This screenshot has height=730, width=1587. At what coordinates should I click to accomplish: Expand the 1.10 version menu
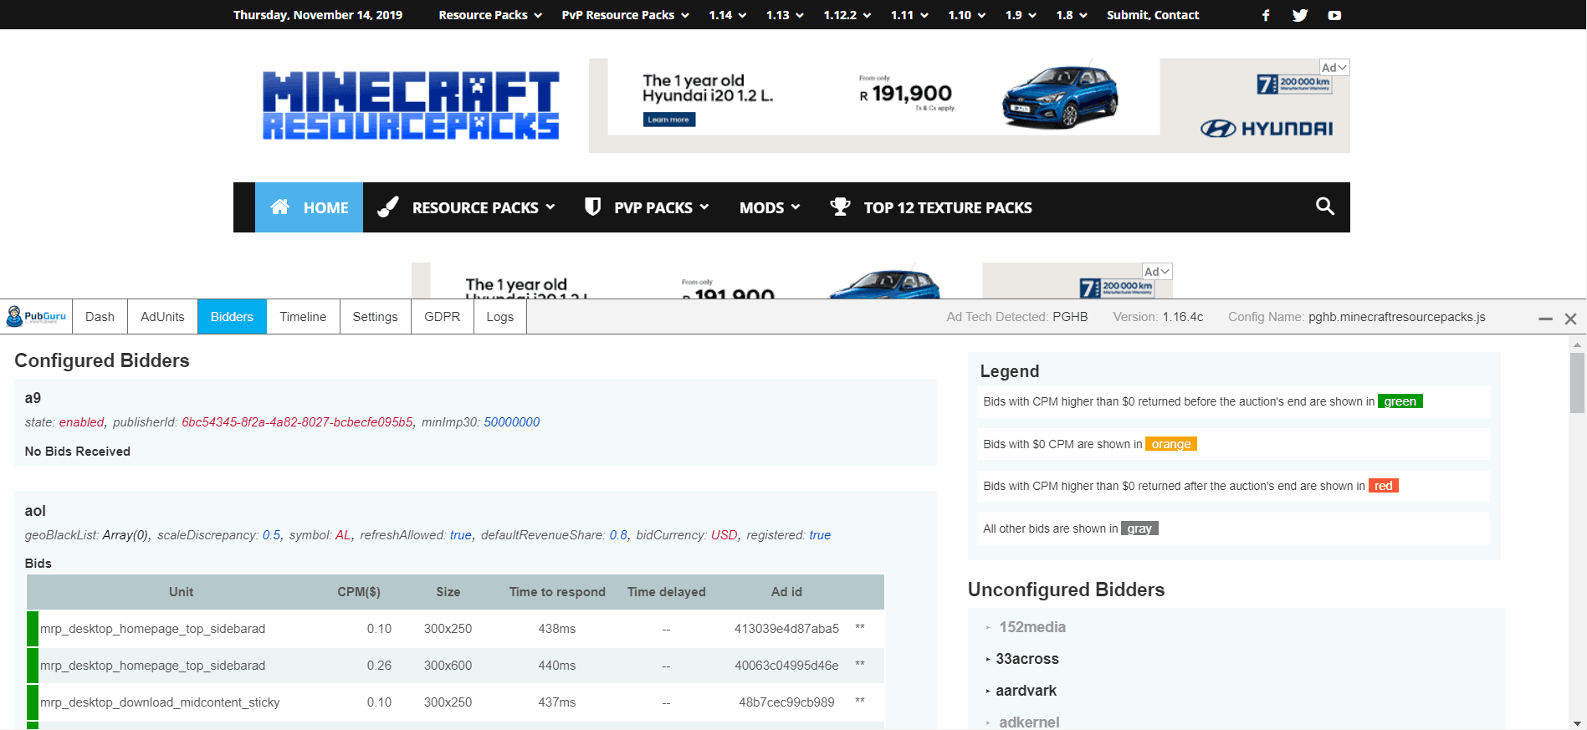coord(966,15)
